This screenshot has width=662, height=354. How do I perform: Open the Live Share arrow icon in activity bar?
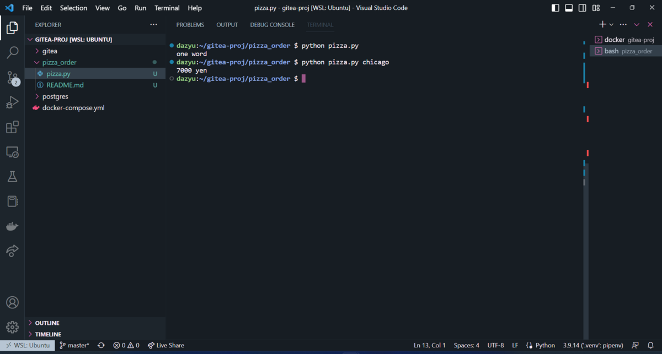(x=12, y=250)
